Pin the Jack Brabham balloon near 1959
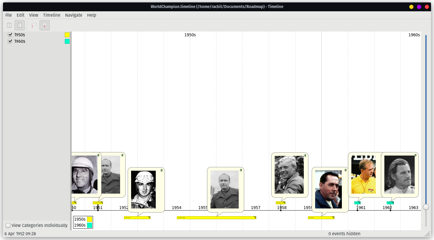Viewport: 434px width, 240px height. pos(345,170)
